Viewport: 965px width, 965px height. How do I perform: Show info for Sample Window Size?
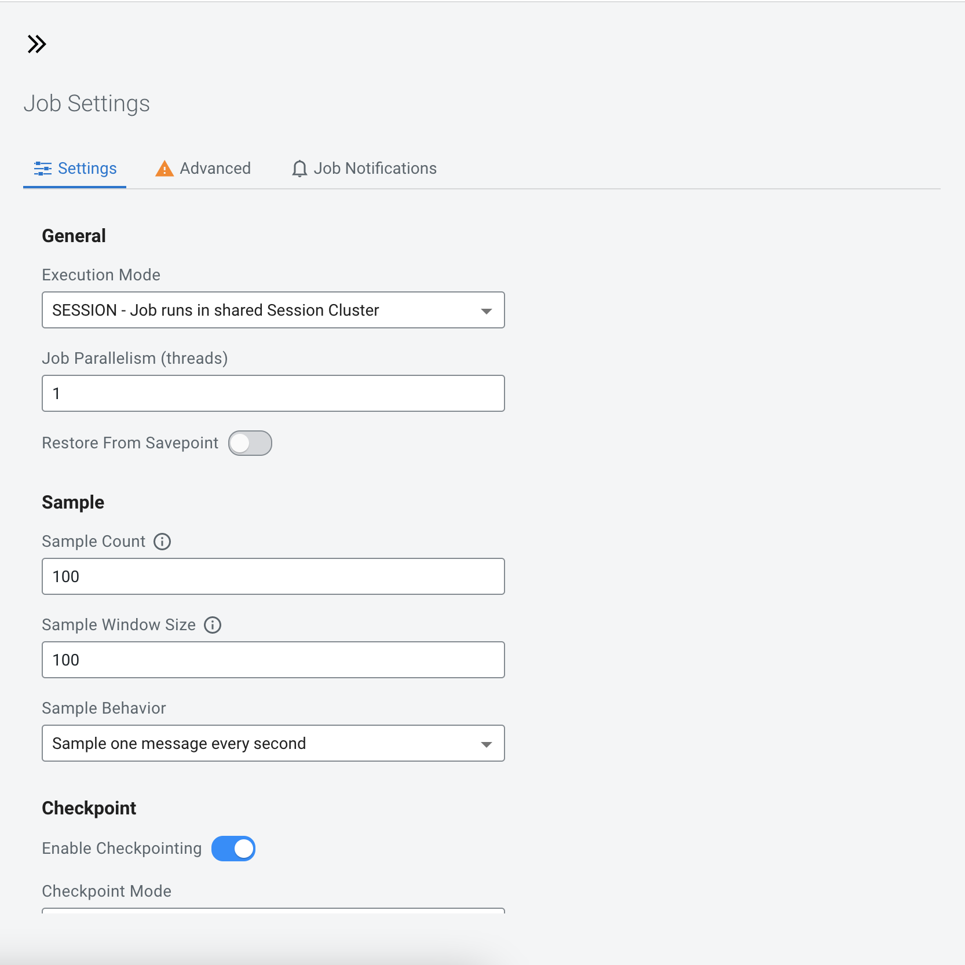click(213, 625)
